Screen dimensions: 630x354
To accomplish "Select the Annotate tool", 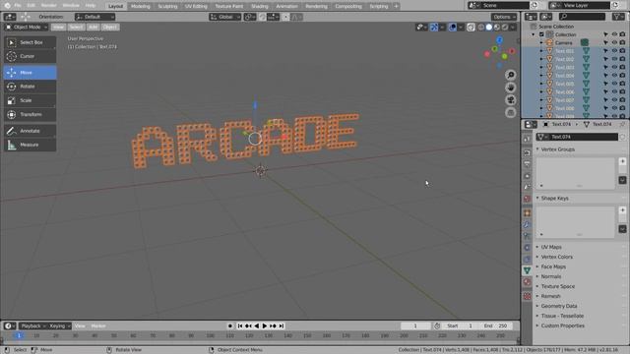I will tap(31, 131).
